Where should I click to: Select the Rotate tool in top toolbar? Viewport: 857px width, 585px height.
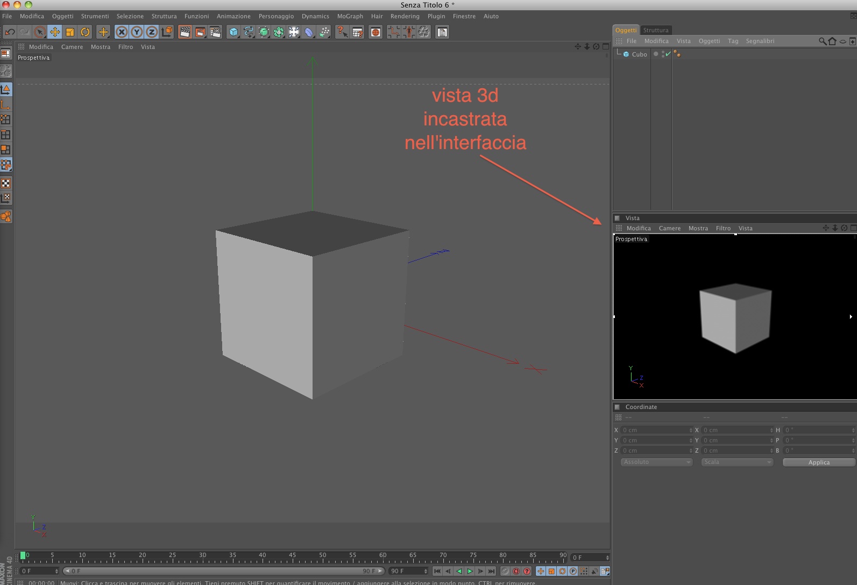[85, 32]
